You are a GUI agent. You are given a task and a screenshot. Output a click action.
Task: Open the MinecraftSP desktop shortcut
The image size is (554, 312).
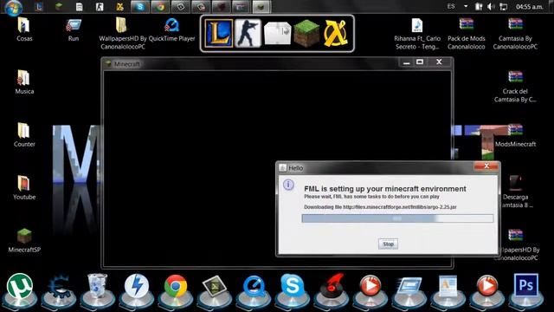pyautogui.click(x=24, y=241)
